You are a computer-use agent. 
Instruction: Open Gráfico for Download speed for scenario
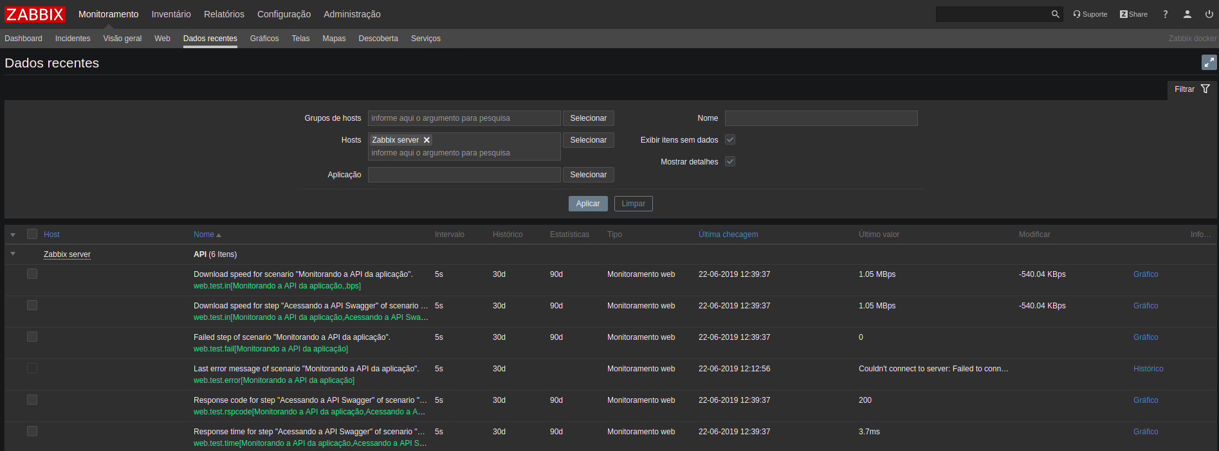(1146, 274)
